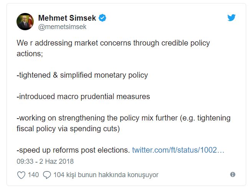Open '104 kişi bunun hakkında konuşuyor'
The width and height of the screenshot is (250, 189).
pos(106,175)
